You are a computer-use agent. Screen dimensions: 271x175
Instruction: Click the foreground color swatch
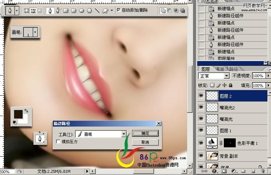coord(18,114)
